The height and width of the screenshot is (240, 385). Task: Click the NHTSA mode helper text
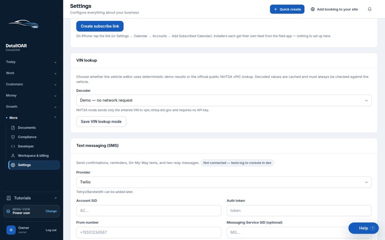click(x=142, y=110)
